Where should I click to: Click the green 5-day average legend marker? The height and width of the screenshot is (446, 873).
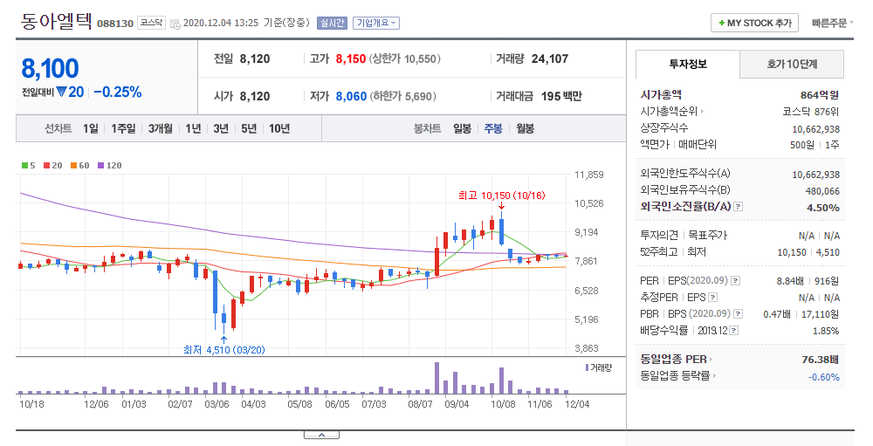[24, 165]
